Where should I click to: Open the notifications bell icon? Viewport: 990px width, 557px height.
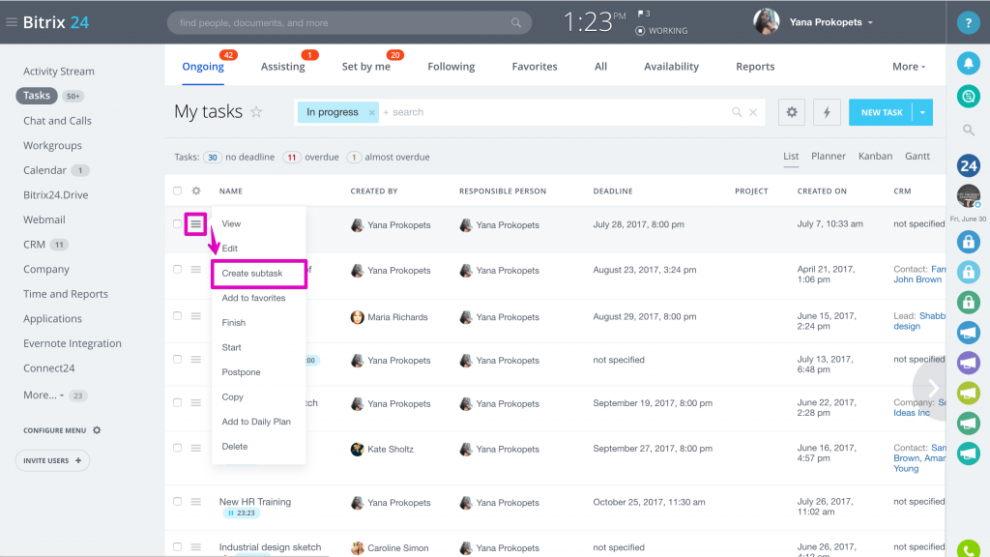tap(968, 63)
